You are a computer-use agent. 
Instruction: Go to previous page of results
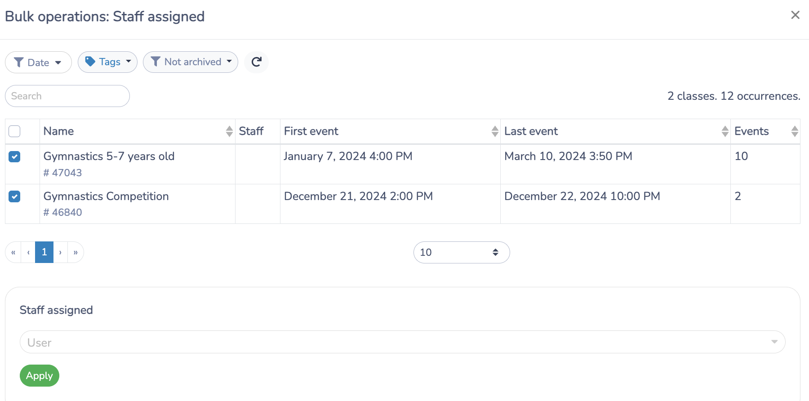point(28,252)
